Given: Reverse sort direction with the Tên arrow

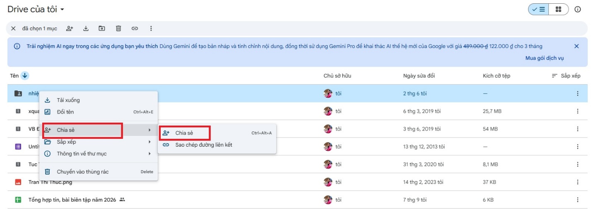Looking at the screenshot, I should (x=25, y=76).
